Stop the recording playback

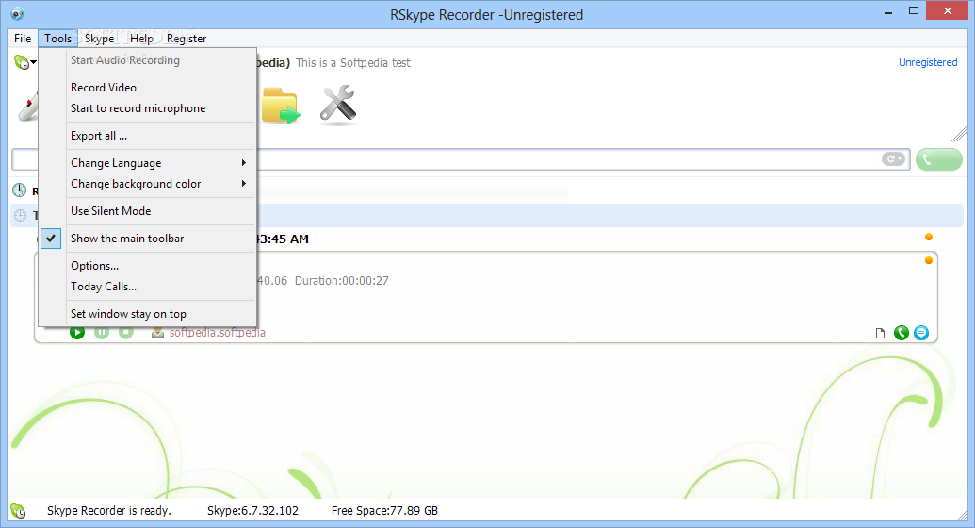125,333
